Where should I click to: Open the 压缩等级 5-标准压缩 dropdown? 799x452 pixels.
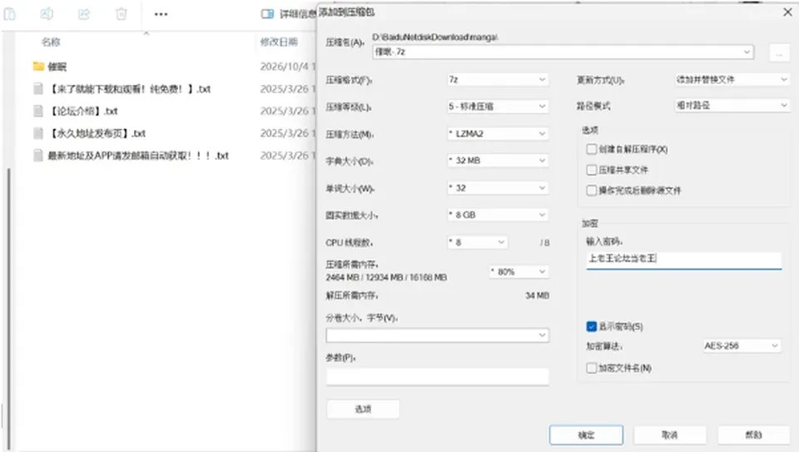click(x=498, y=106)
